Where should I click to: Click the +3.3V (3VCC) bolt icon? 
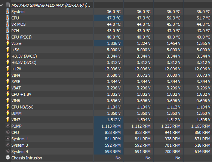point(8,62)
